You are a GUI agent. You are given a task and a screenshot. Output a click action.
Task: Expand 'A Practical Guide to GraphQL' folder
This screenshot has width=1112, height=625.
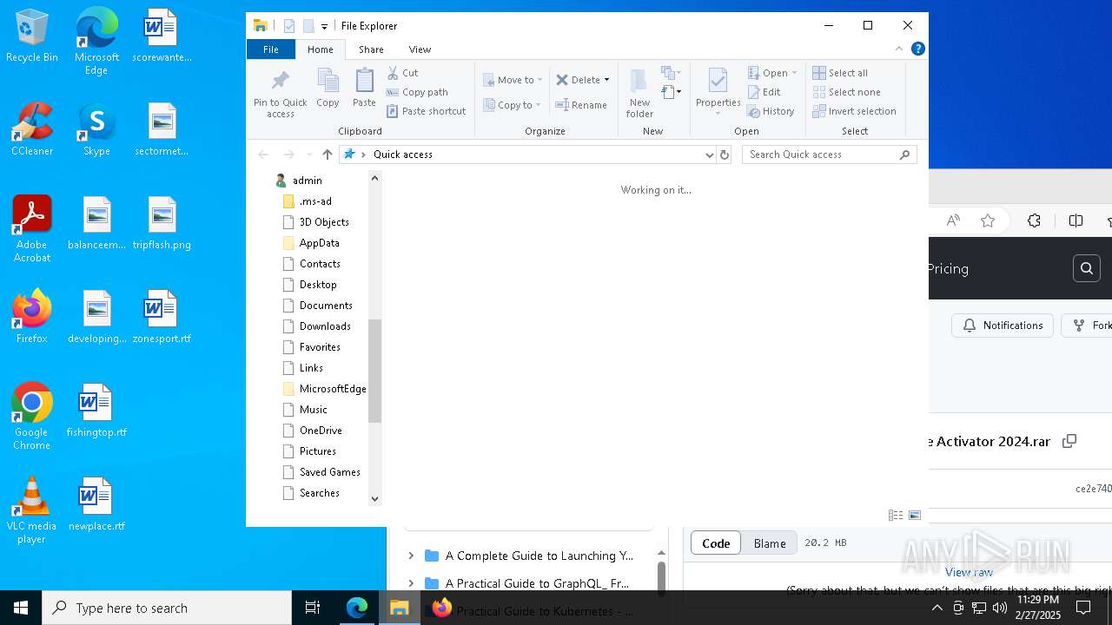[x=411, y=583]
